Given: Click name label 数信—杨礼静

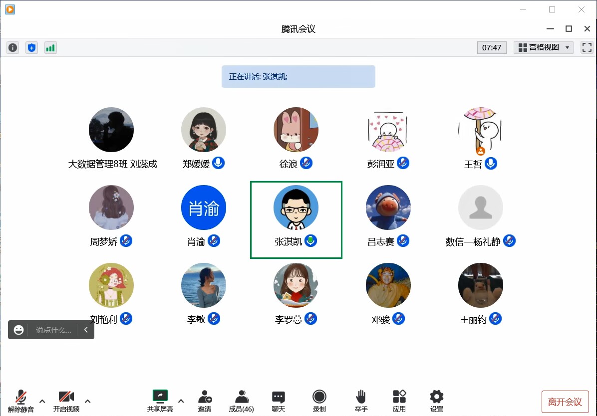Looking at the screenshot, I should click(473, 242).
